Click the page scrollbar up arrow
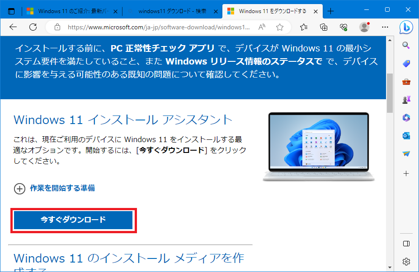This screenshot has height=272, width=419. point(390,40)
